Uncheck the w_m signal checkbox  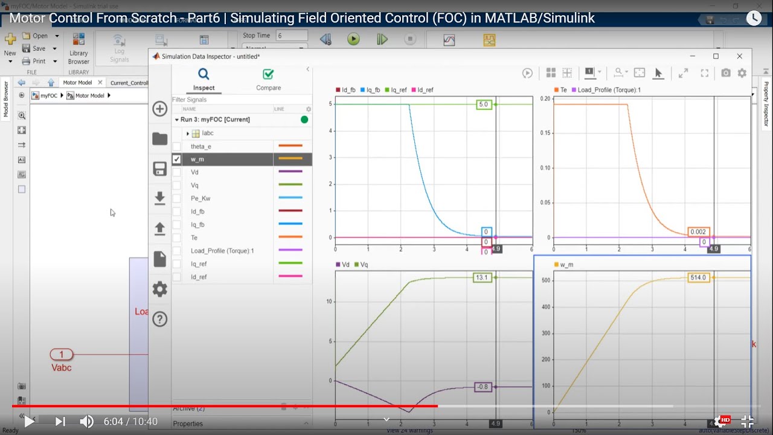(x=176, y=159)
